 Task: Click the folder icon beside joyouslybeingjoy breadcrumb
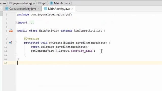tap(11, 3)
